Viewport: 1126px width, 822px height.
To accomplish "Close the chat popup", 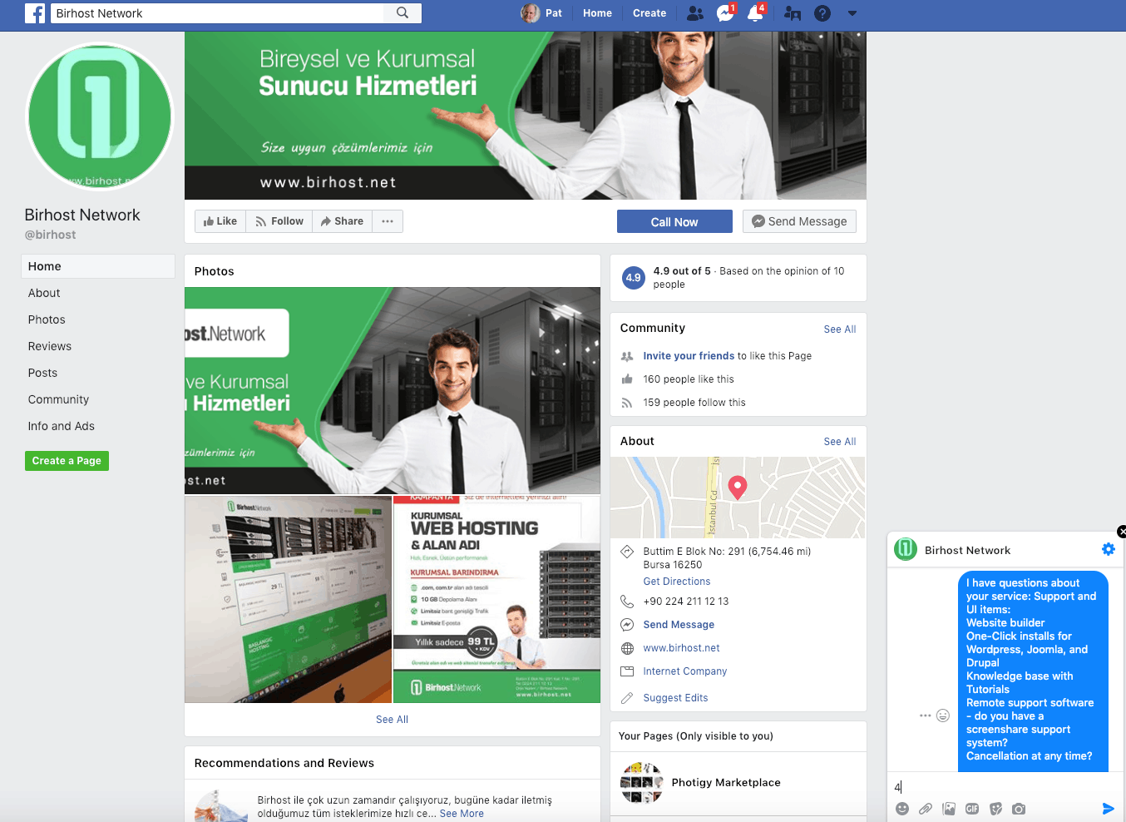I will [1121, 531].
